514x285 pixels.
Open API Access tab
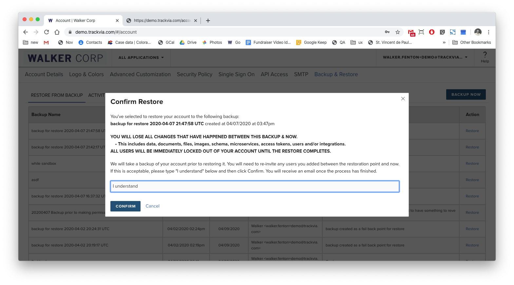click(274, 75)
